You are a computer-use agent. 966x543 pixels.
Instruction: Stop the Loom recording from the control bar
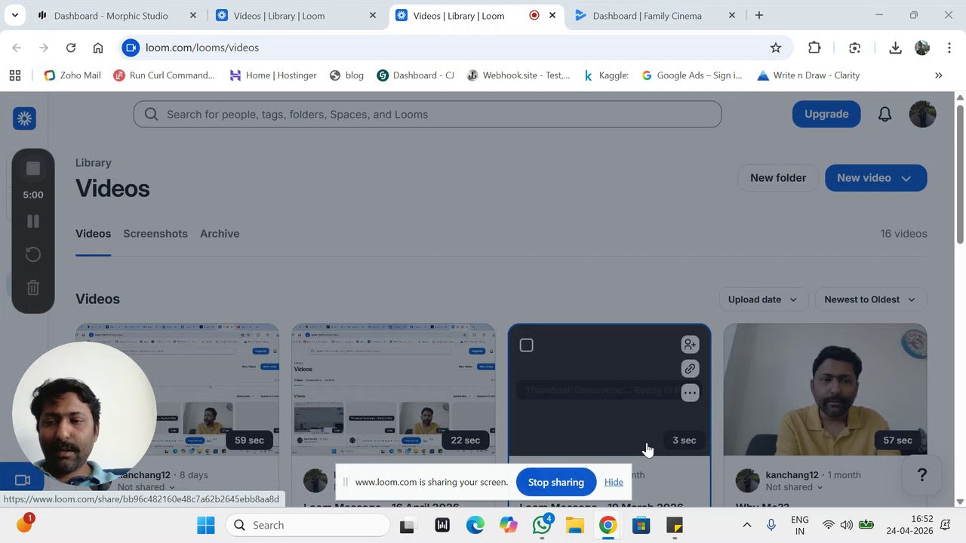[33, 169]
